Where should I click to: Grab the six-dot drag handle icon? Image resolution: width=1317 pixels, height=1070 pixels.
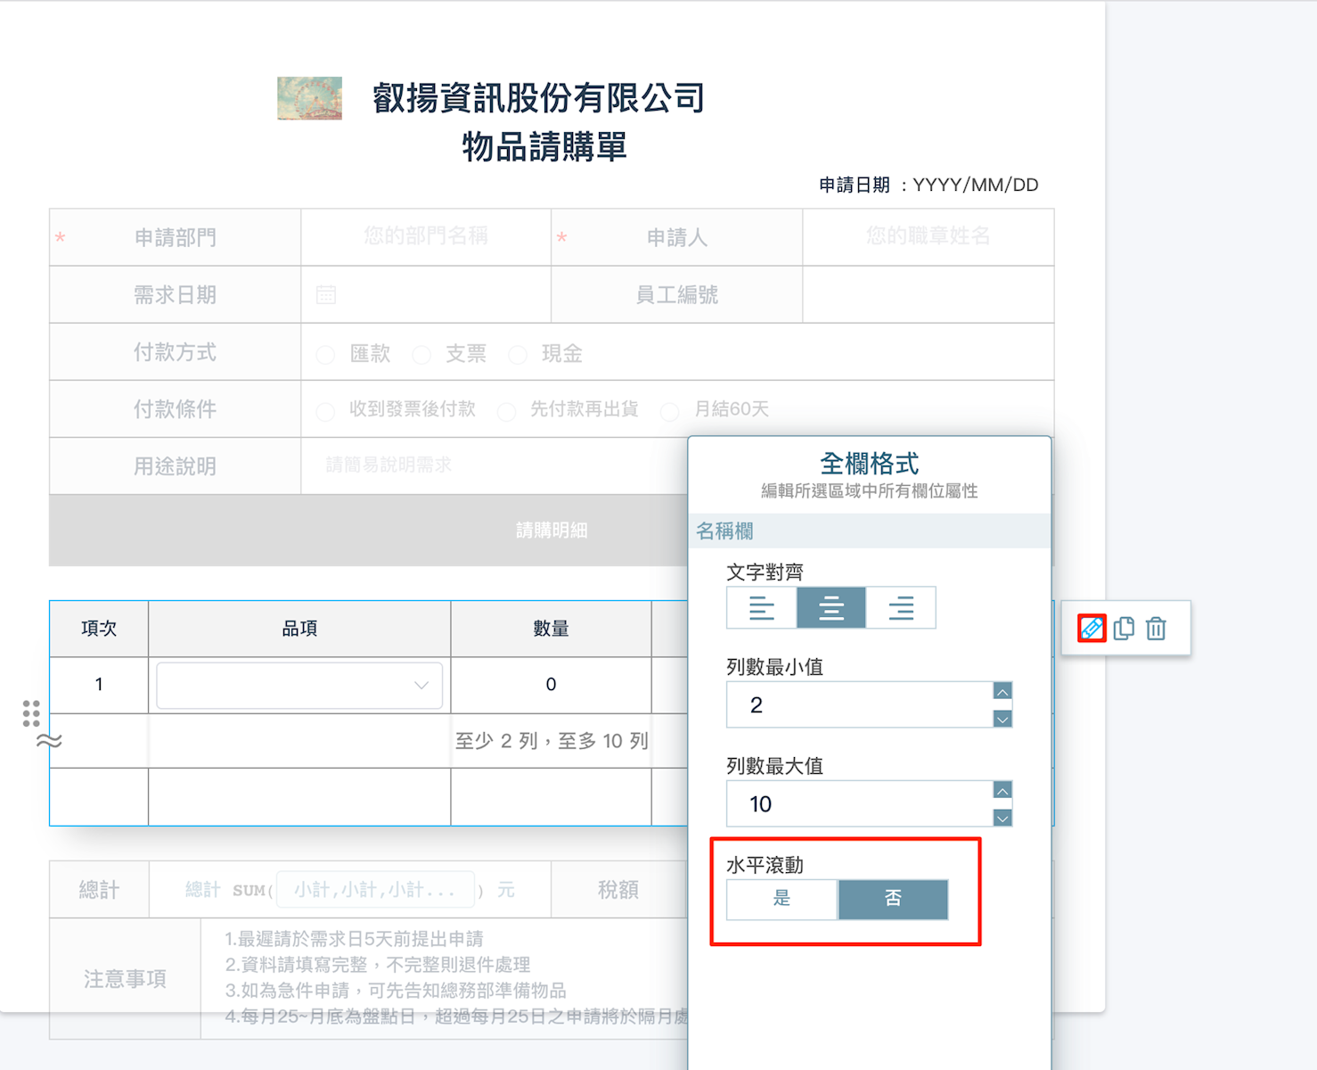(31, 712)
